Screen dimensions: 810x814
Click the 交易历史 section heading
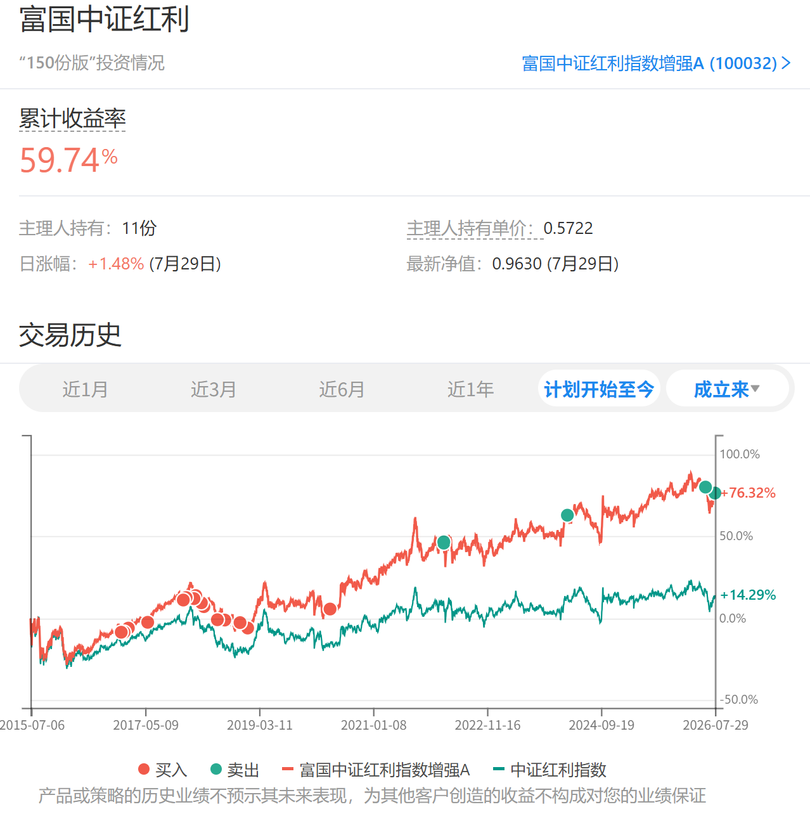click(70, 335)
